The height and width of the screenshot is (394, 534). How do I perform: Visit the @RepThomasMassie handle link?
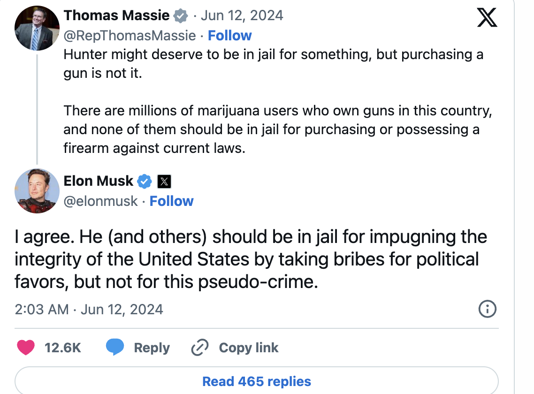(x=130, y=36)
